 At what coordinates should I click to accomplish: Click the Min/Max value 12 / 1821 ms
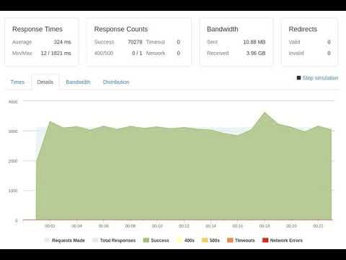pos(56,53)
